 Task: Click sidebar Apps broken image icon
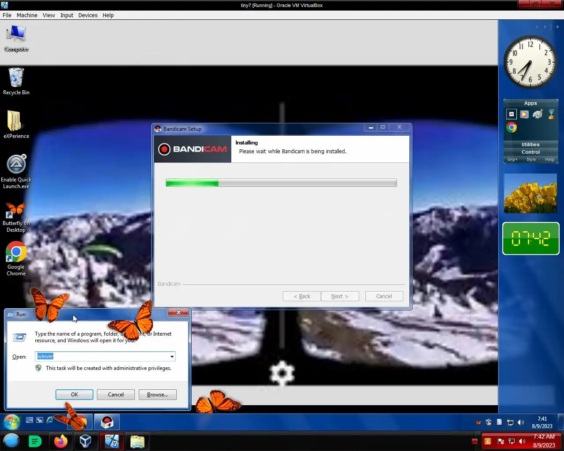(511, 114)
